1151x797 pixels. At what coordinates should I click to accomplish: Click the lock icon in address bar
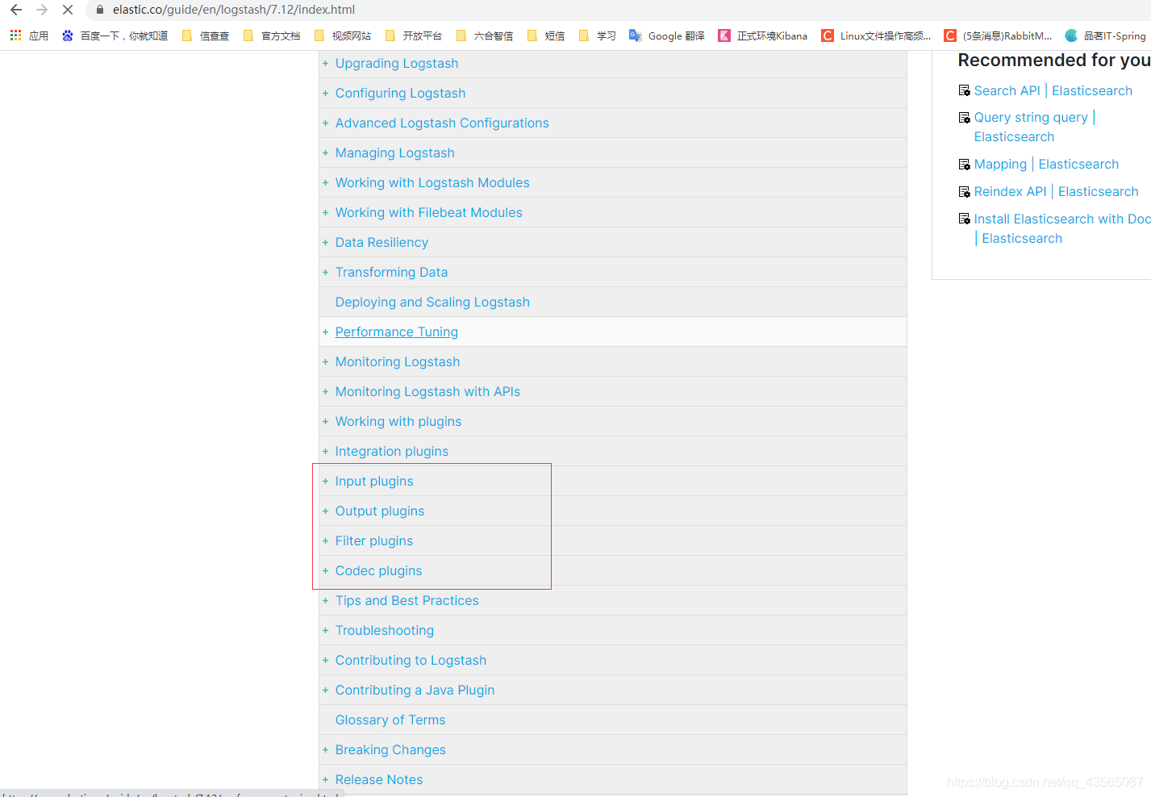pos(100,10)
